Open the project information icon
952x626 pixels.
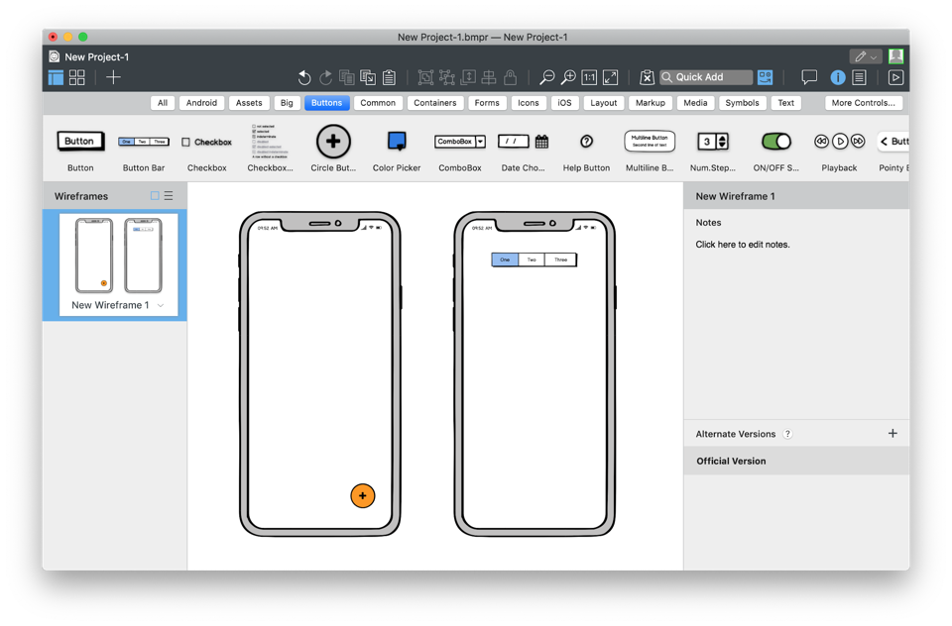(838, 76)
